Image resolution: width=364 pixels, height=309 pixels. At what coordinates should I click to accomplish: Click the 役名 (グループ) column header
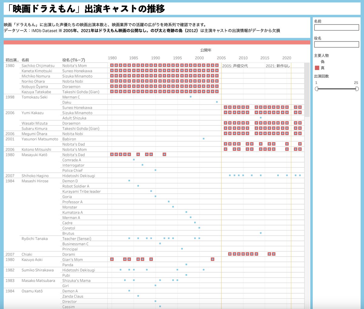[74, 60]
